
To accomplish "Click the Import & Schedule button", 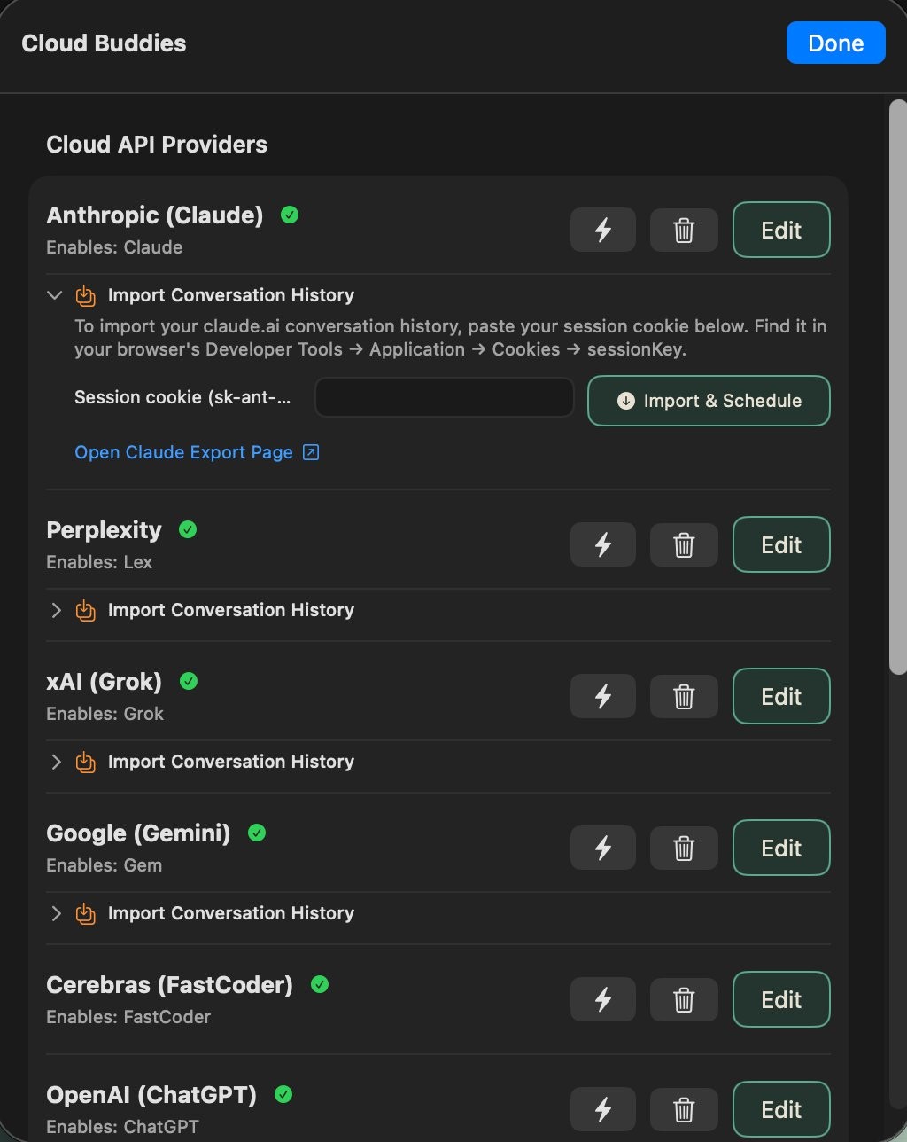I will point(709,401).
